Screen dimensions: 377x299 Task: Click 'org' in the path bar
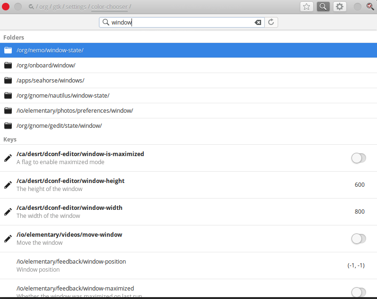44,7
